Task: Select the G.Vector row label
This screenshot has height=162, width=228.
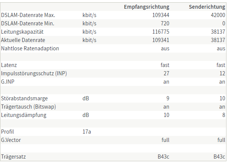Action: [x=11, y=140]
